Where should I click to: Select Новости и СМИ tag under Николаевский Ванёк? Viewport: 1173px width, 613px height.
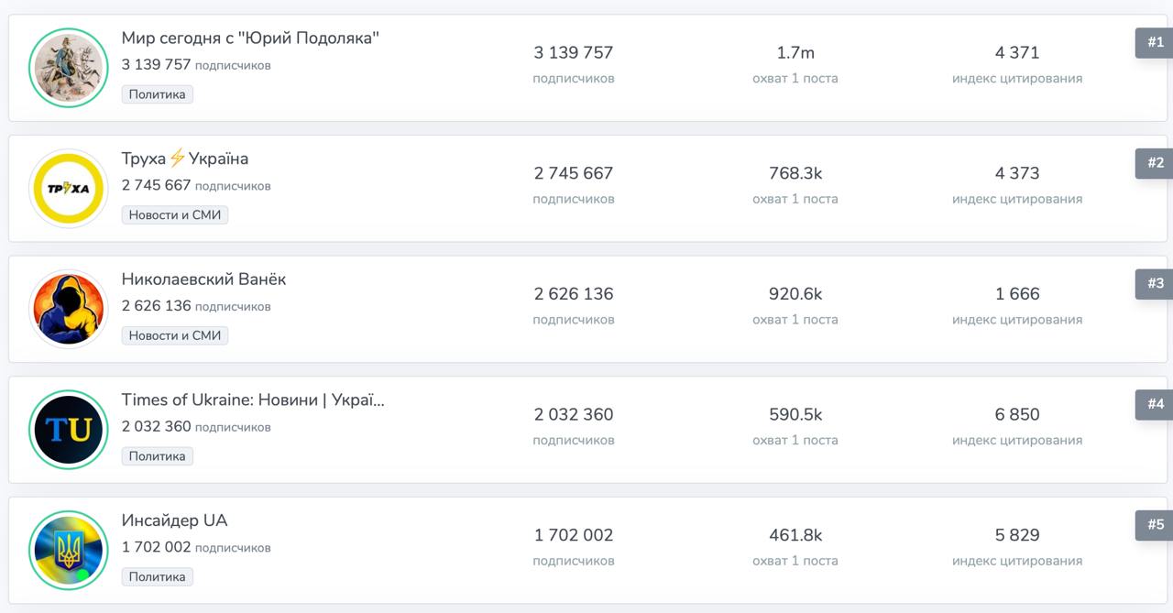point(174,335)
